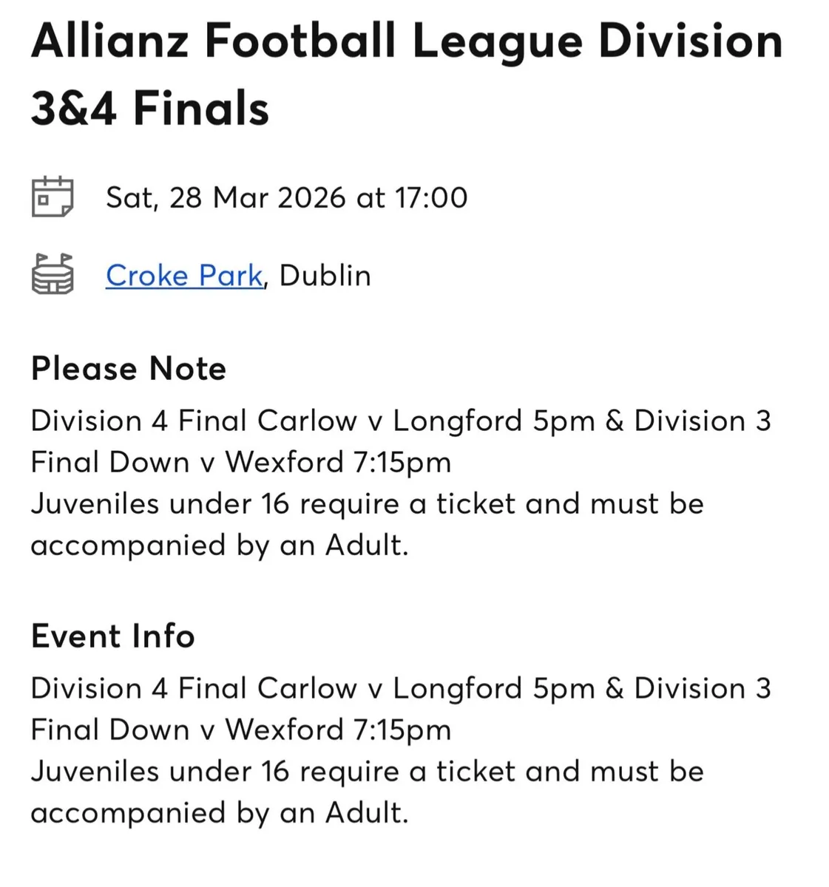Click the word Dublin beside the venue link
This screenshot has height=887, width=829.
pyautogui.click(x=324, y=275)
